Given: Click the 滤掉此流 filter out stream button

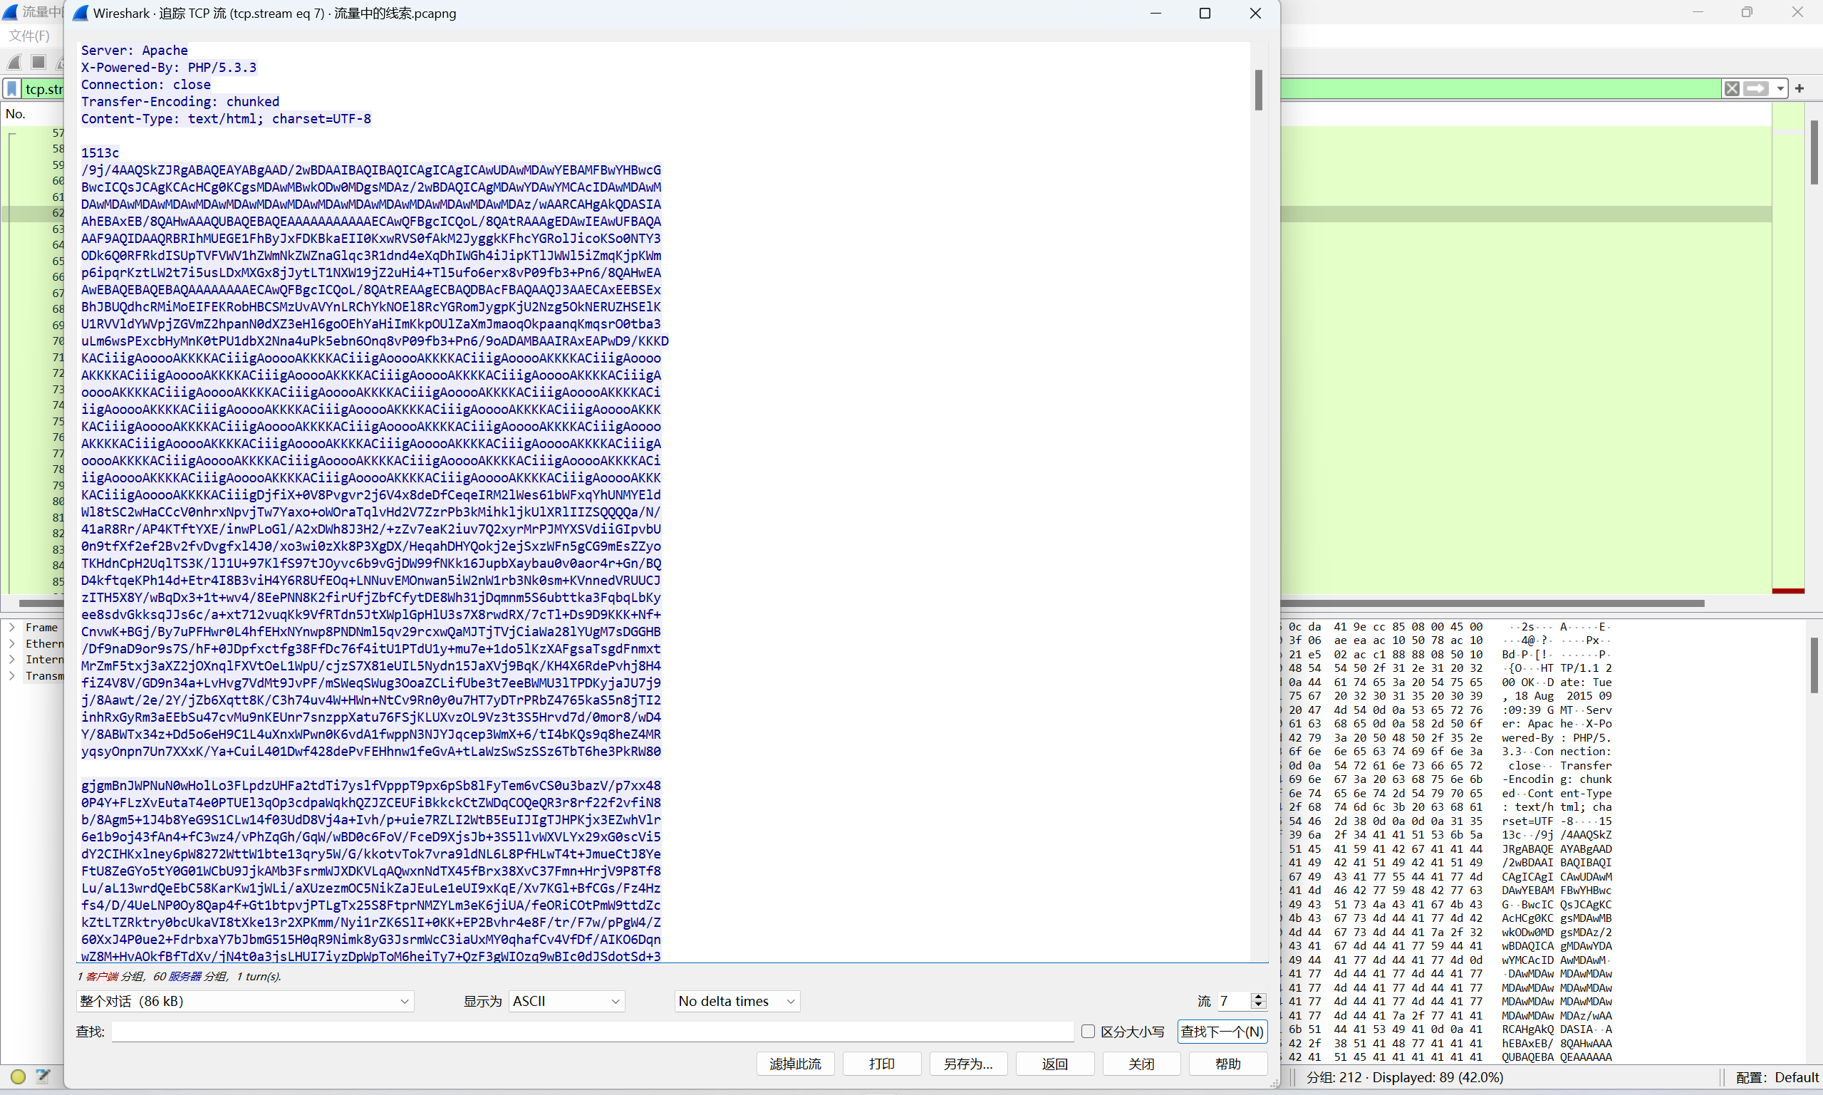Looking at the screenshot, I should (x=795, y=1064).
